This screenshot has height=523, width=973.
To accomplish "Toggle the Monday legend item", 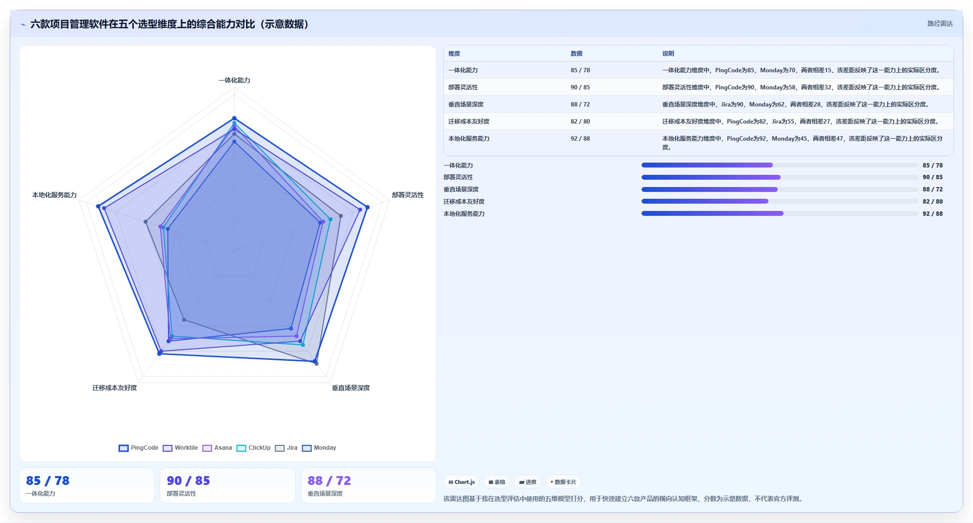I will click(319, 448).
